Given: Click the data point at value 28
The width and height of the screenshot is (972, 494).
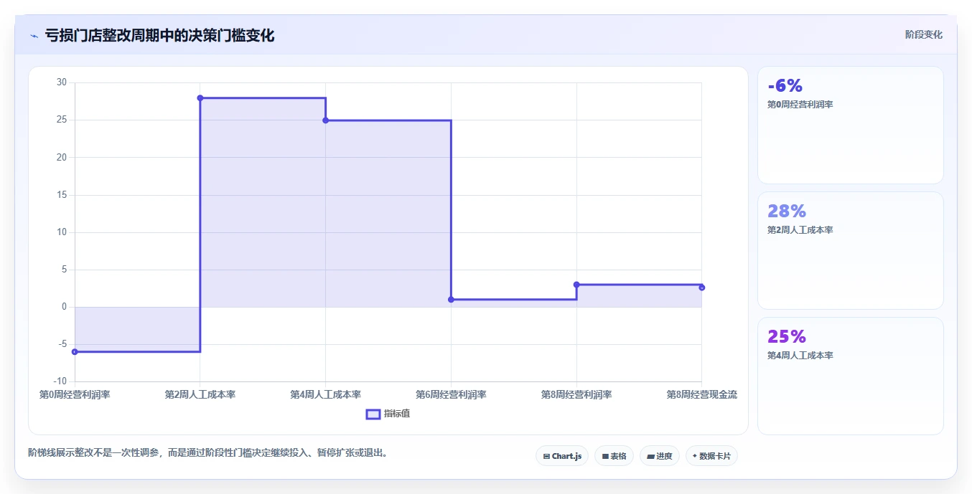Looking at the screenshot, I should (200, 98).
